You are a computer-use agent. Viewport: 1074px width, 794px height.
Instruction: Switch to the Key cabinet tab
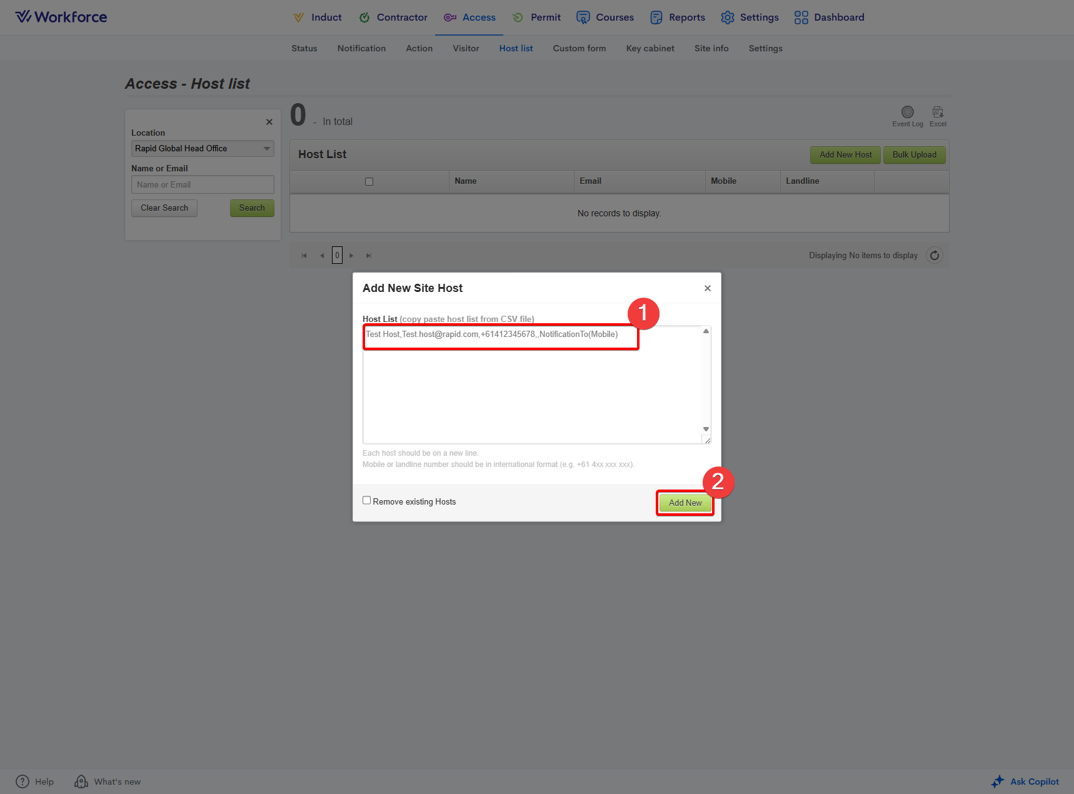[x=650, y=48]
